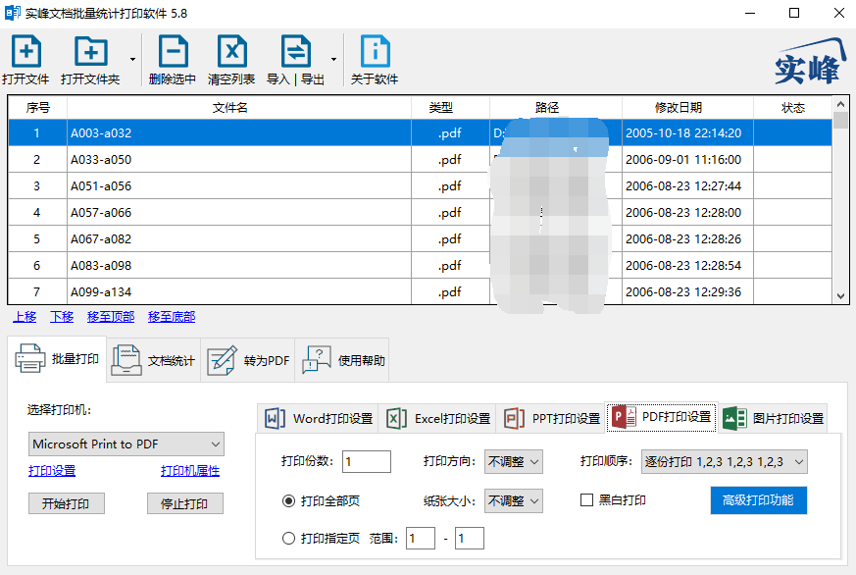Click the page range end input field
The image size is (856, 575).
point(470,539)
